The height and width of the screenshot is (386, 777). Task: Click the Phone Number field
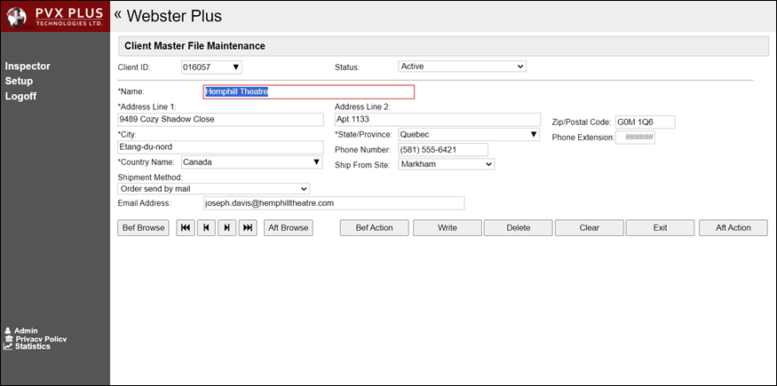coord(443,149)
